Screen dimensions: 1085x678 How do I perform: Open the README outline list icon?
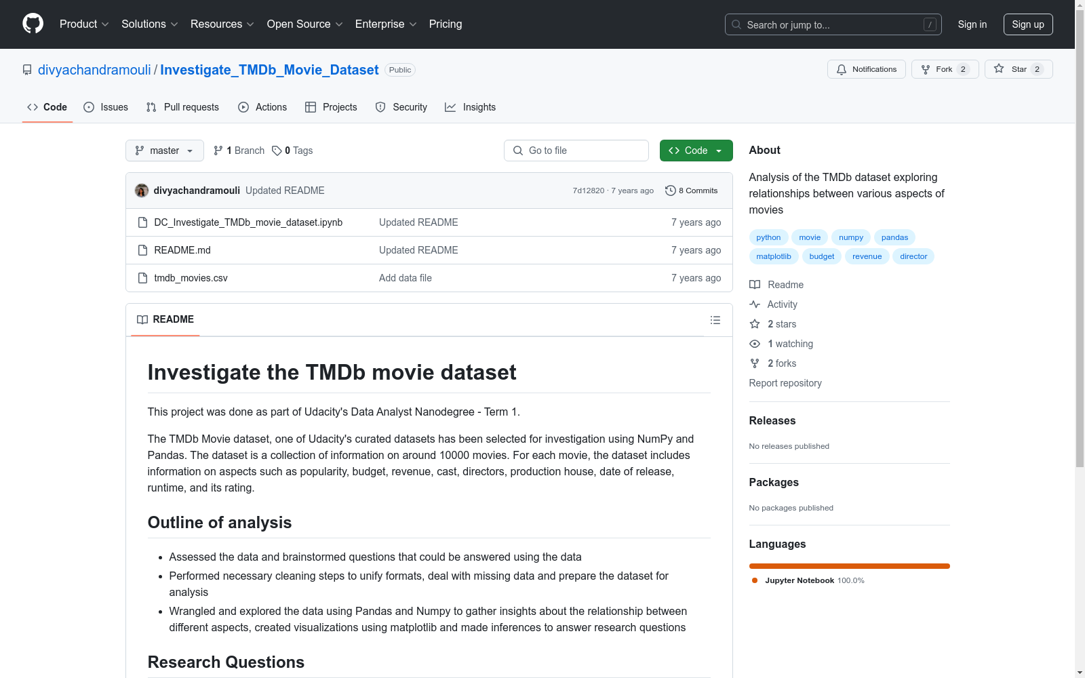715,320
